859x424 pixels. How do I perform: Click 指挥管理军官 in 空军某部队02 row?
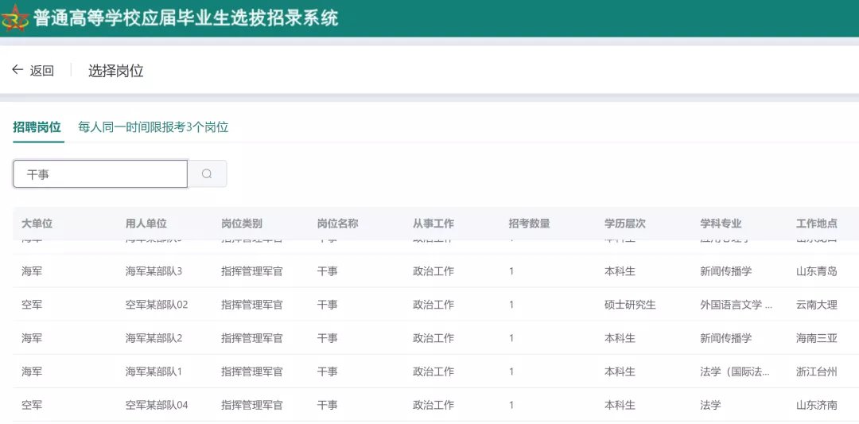[x=252, y=305]
